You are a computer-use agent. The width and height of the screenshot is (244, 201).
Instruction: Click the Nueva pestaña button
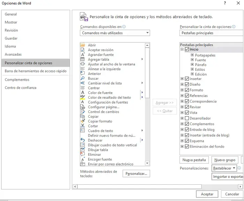point(194,160)
